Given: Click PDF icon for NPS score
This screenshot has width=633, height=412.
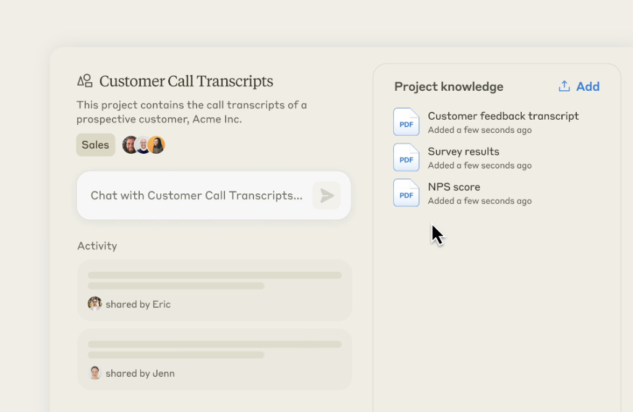Looking at the screenshot, I should coord(406,193).
